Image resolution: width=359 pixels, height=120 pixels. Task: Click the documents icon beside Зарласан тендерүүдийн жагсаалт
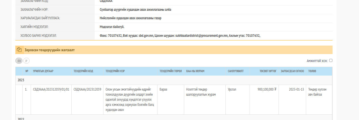click(19, 50)
